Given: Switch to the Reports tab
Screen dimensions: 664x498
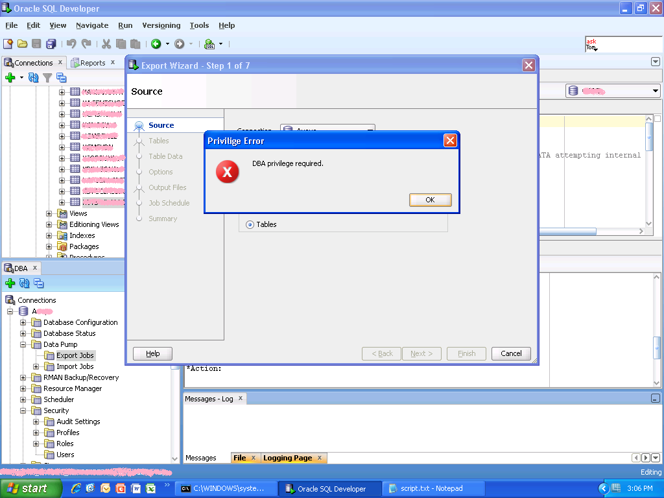Looking at the screenshot, I should (92, 63).
